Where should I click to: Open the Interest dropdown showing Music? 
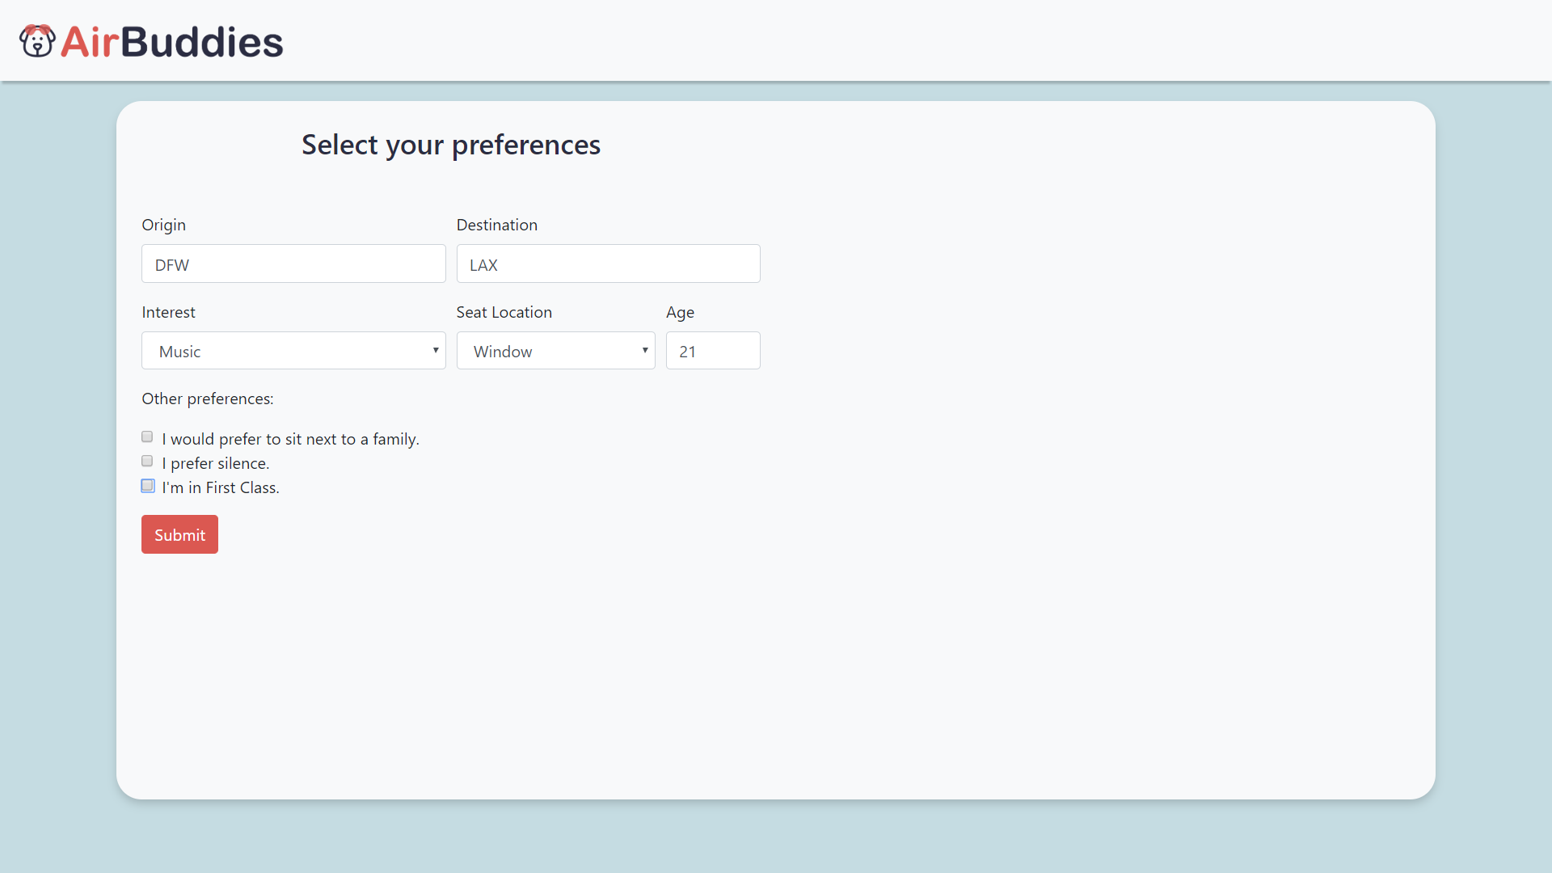(293, 351)
